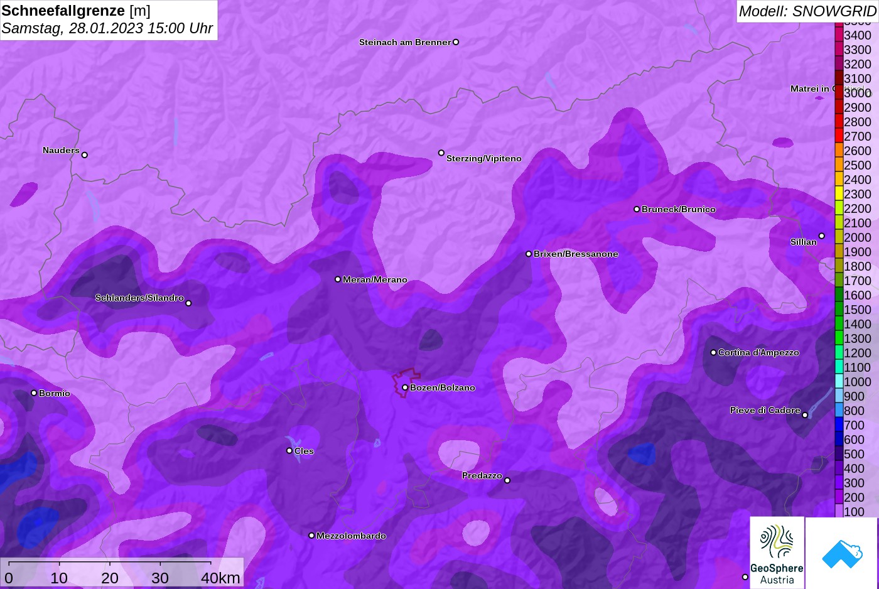Click the Samstag, 28.01.2023 15:00 Uhr date text
Image resolution: width=879 pixels, height=589 pixels.
tap(107, 28)
